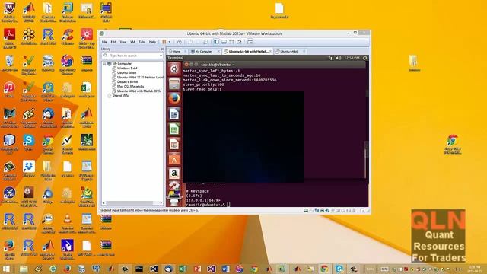Open iTunes desktop shortcut
The image size is (487, 274).
9,90
